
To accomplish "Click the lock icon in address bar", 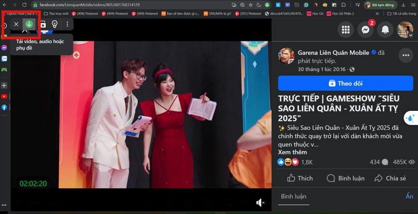I will 35,5.
